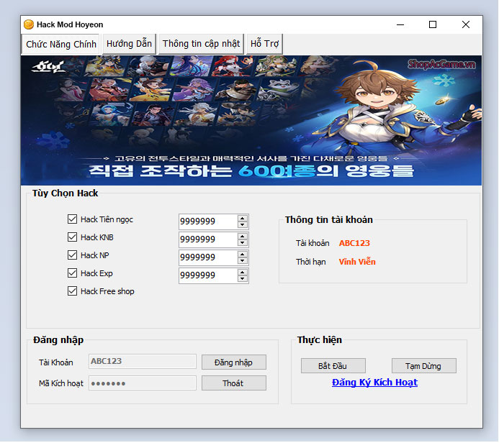
Task: Uncheck the Hack Free shop option
Action: (x=72, y=291)
